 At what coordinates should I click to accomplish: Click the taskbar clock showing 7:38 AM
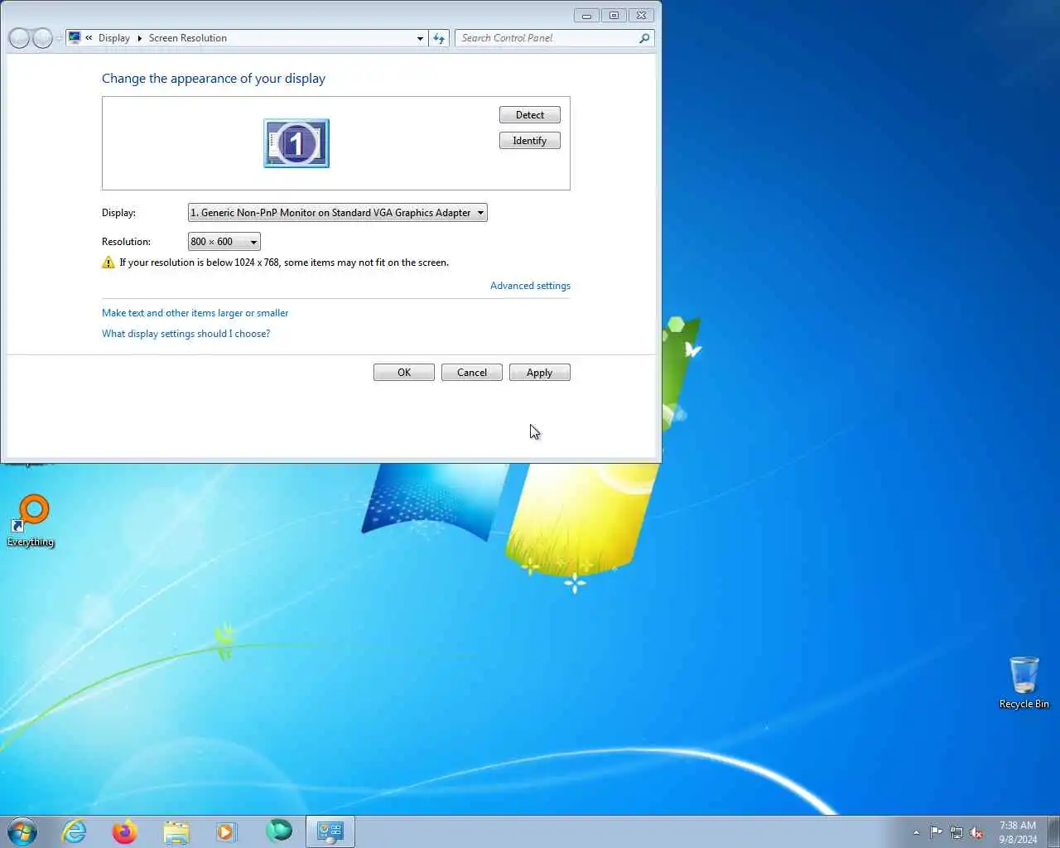coord(1018,832)
